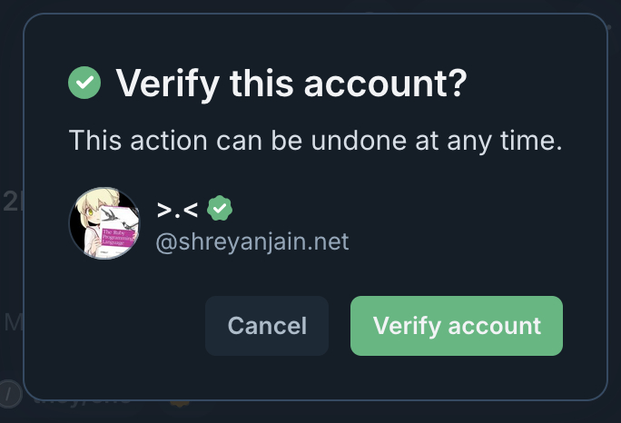Click the >.< display name

coord(177,210)
